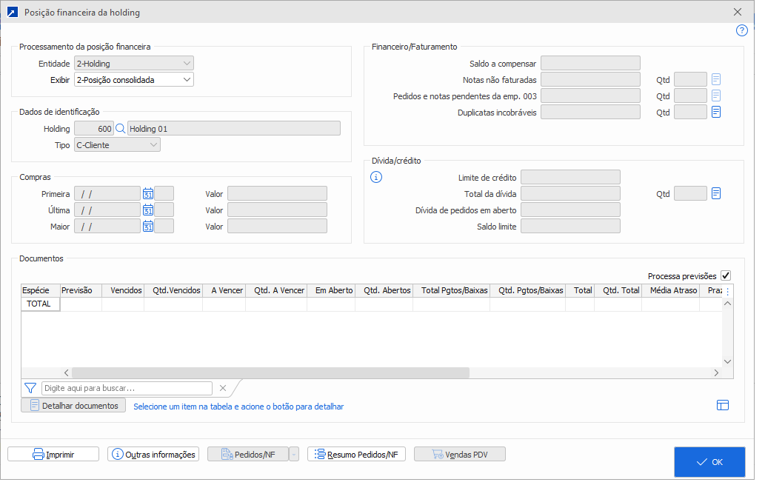Viewport: 765px width, 485px height.
Task: Click the credit limit info icon
Action: pyautogui.click(x=376, y=178)
